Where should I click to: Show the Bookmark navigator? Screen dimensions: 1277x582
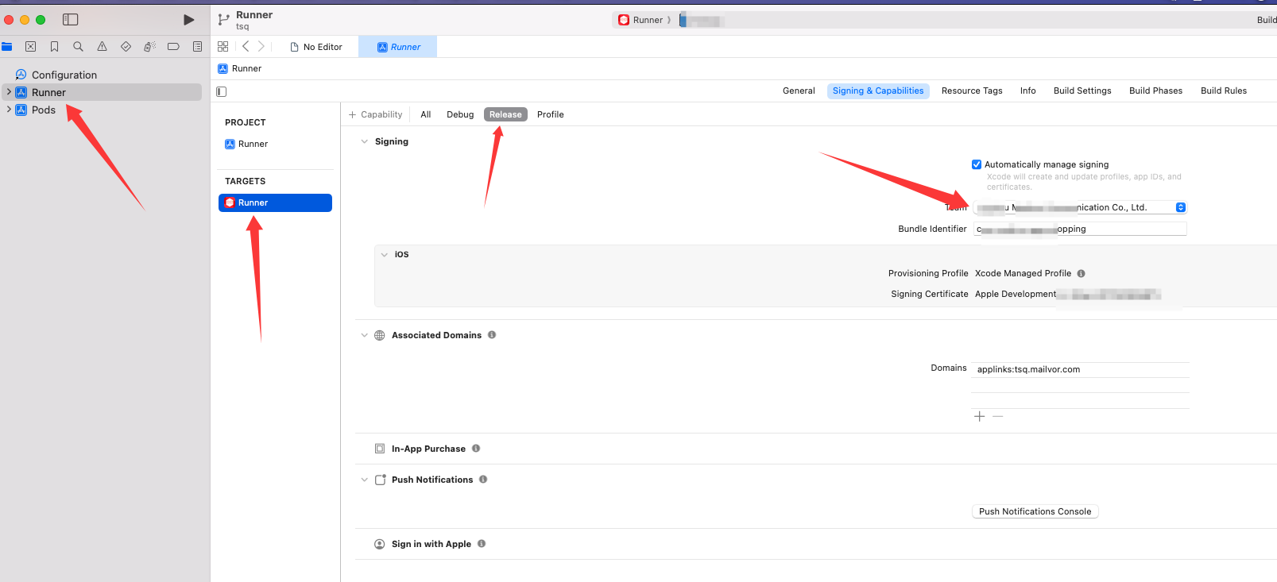54,47
